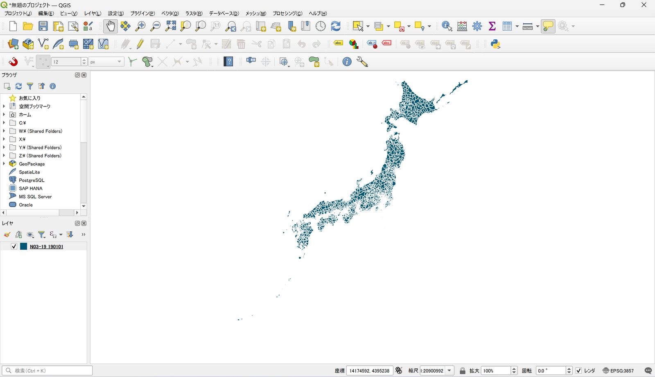655x377 pixels.
Task: Open the scale dropdown
Action: click(x=449, y=370)
